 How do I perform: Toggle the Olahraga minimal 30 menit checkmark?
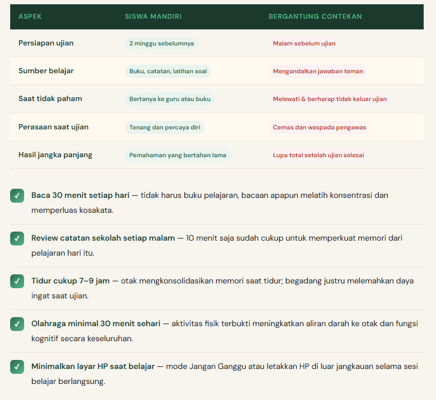[17, 324]
